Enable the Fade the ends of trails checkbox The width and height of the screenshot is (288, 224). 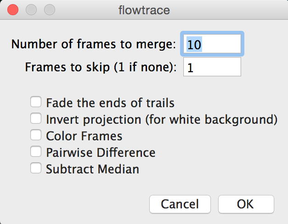[36, 102]
